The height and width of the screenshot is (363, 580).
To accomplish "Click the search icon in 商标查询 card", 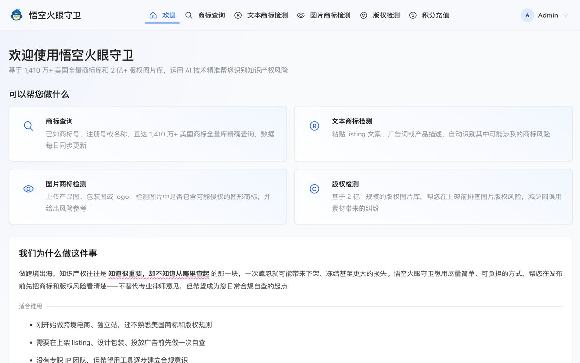I will click(29, 126).
